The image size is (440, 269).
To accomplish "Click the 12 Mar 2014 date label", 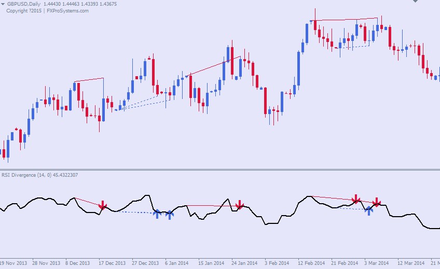I will (411, 263).
